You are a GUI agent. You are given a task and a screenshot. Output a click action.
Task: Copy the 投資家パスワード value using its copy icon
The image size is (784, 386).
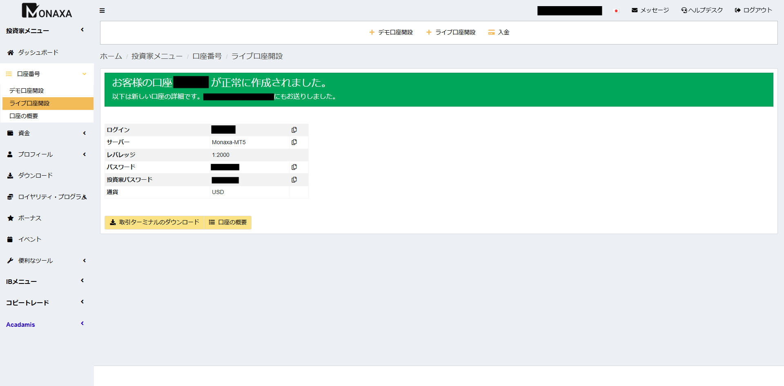tap(294, 180)
